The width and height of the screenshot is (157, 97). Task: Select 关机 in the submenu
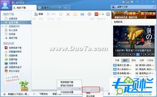91,89
